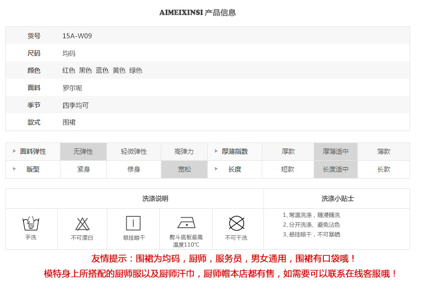Click the 货号 label
The height and width of the screenshot is (293, 421).
34,36
